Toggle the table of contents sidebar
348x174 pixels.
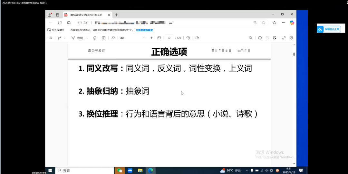click(50, 38)
